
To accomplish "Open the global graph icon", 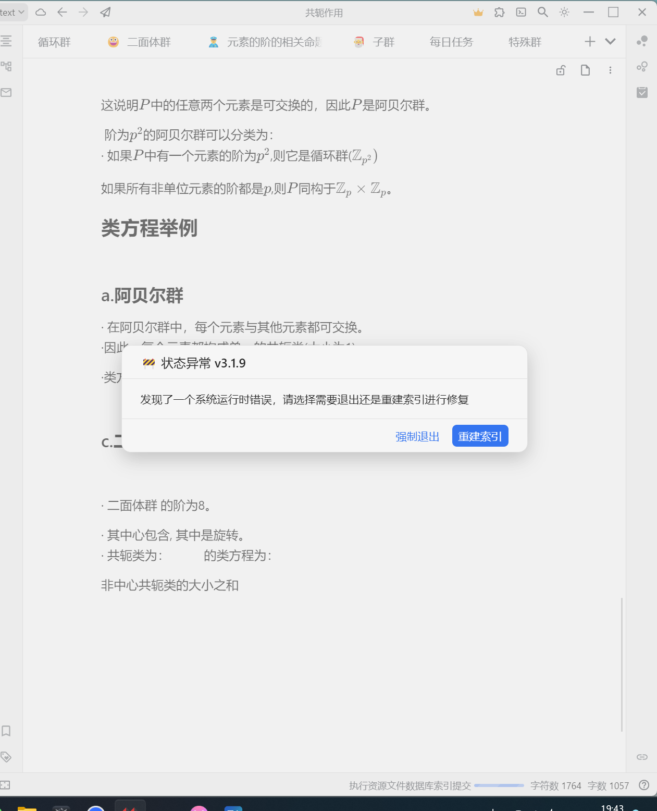I will point(642,66).
